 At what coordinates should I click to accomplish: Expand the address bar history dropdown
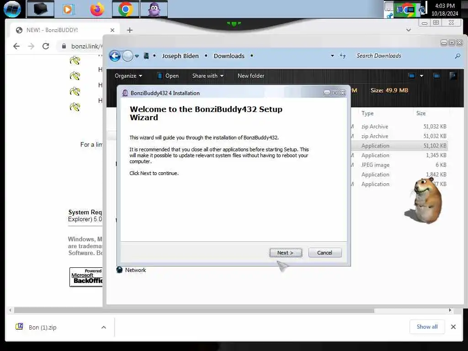click(x=332, y=56)
